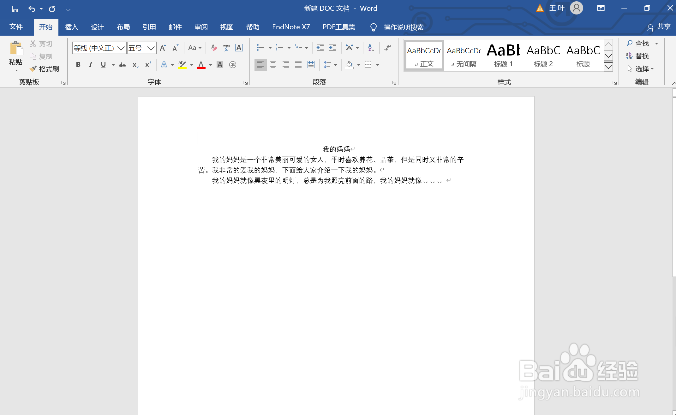This screenshot has height=415, width=676.
Task: Clear all formatting with the eraser icon
Action: point(214,48)
